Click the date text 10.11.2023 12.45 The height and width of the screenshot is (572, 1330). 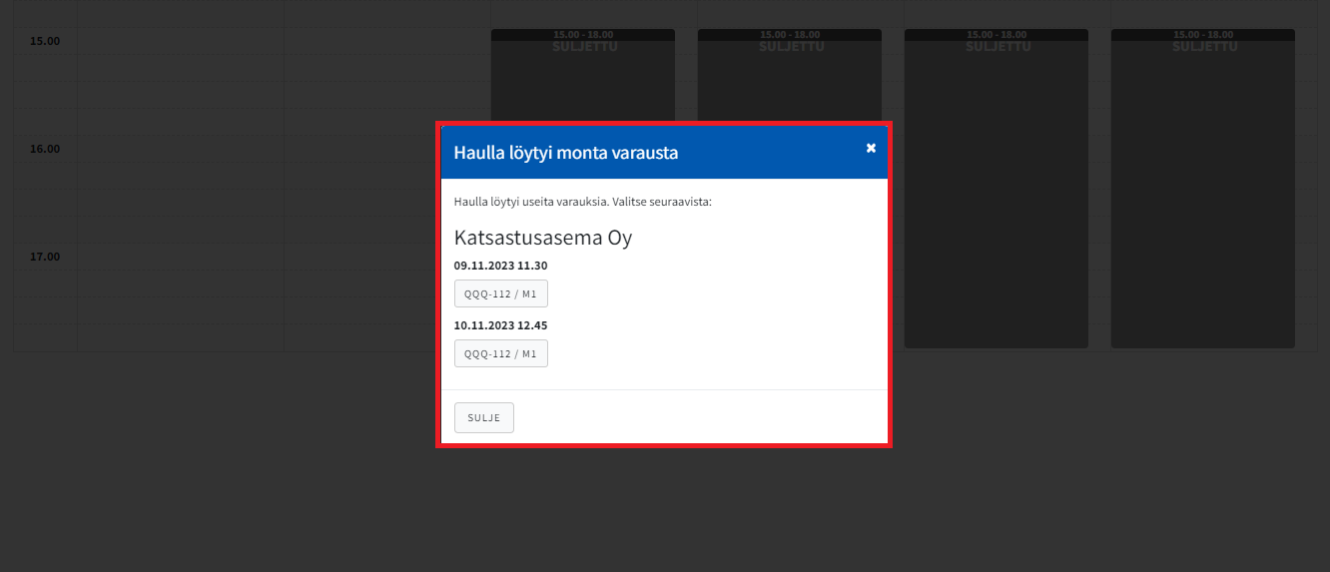pos(500,325)
